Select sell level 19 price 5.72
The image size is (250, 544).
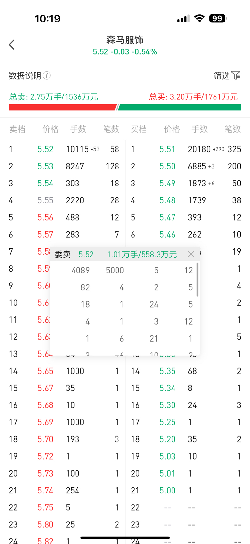pyautogui.click(x=45, y=456)
